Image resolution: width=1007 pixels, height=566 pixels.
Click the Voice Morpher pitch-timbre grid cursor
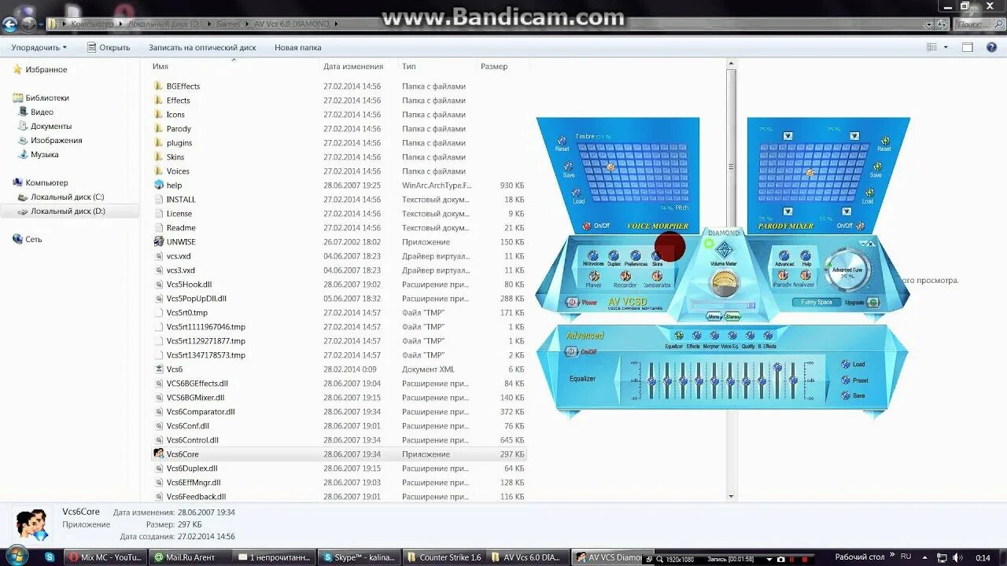[x=610, y=167]
